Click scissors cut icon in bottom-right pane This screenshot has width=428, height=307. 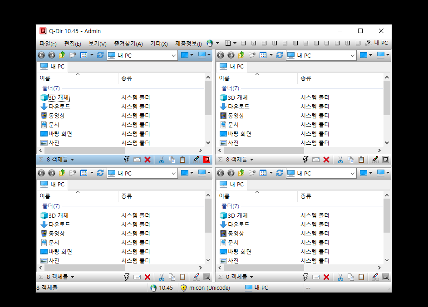[x=340, y=277]
